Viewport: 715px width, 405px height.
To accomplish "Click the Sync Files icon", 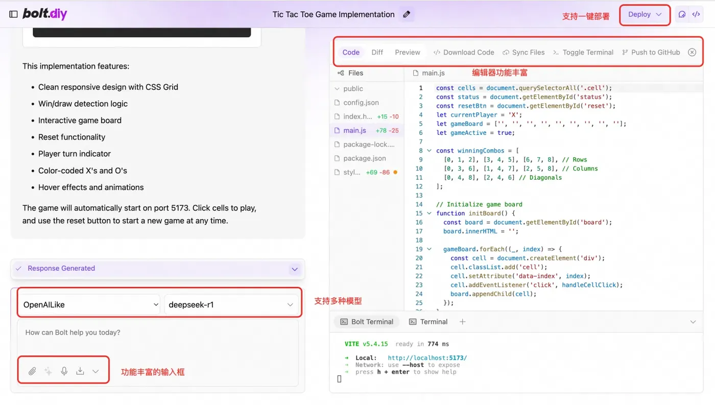I will (x=506, y=52).
